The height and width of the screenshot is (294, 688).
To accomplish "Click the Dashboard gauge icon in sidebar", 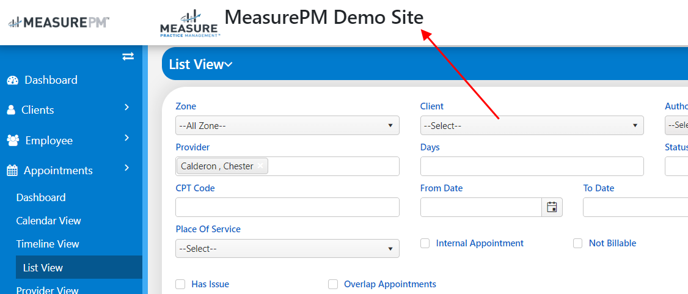I will coord(13,80).
